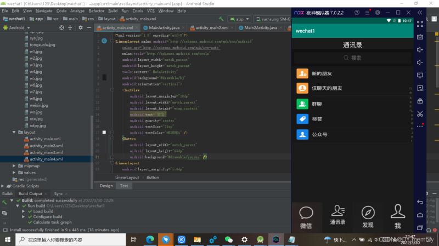Tap the 微信 bottom tab in emulator
This screenshot has width=439, height=246.
coord(306,218)
